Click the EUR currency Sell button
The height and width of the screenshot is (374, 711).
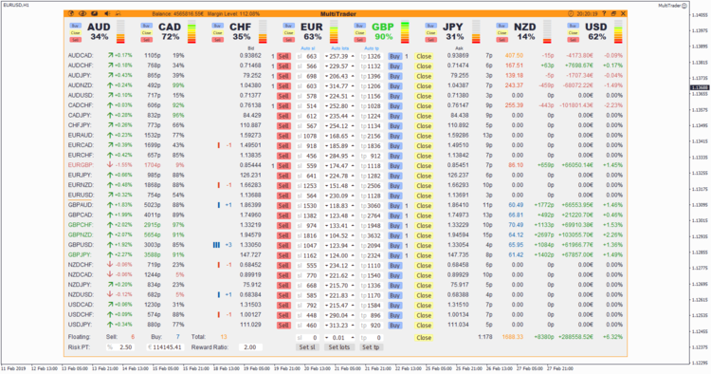(x=288, y=40)
